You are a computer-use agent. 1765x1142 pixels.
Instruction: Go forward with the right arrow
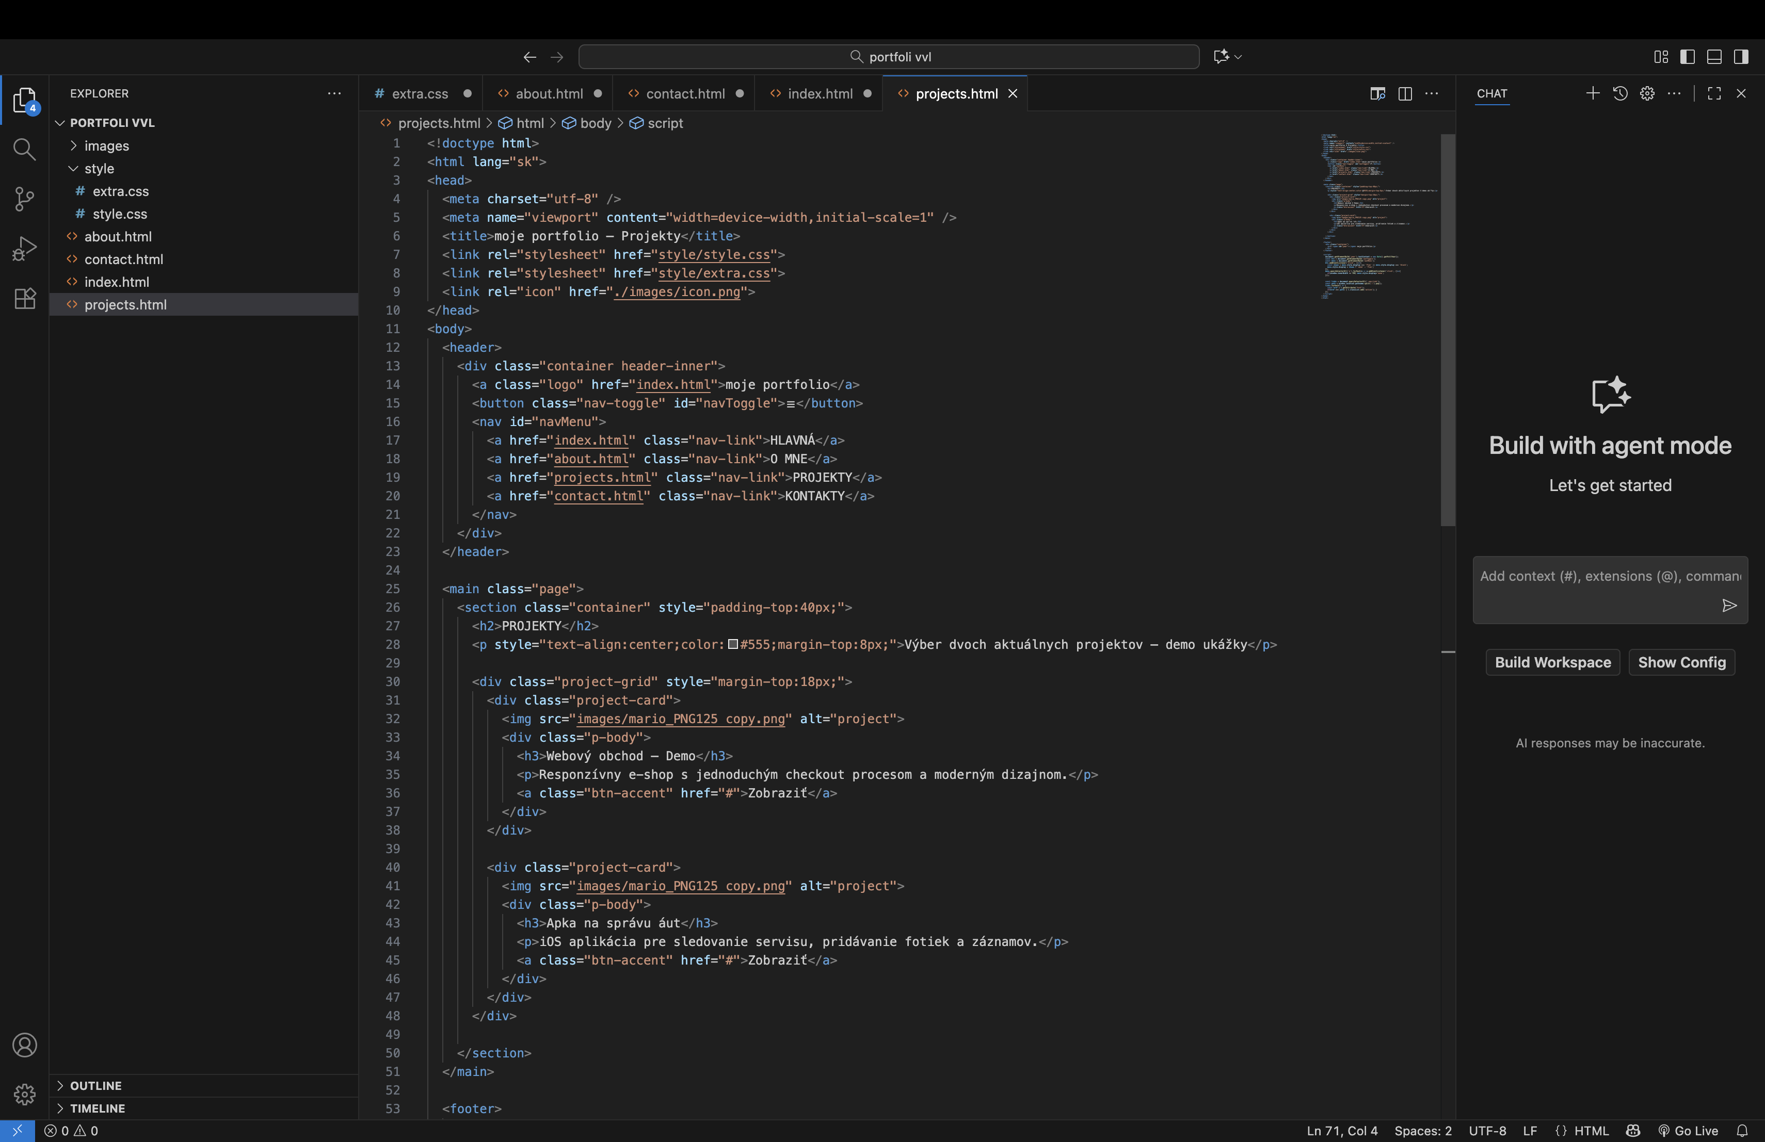point(557,57)
